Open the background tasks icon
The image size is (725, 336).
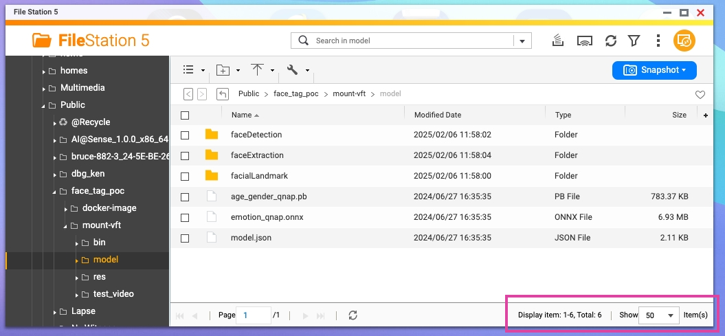click(559, 41)
